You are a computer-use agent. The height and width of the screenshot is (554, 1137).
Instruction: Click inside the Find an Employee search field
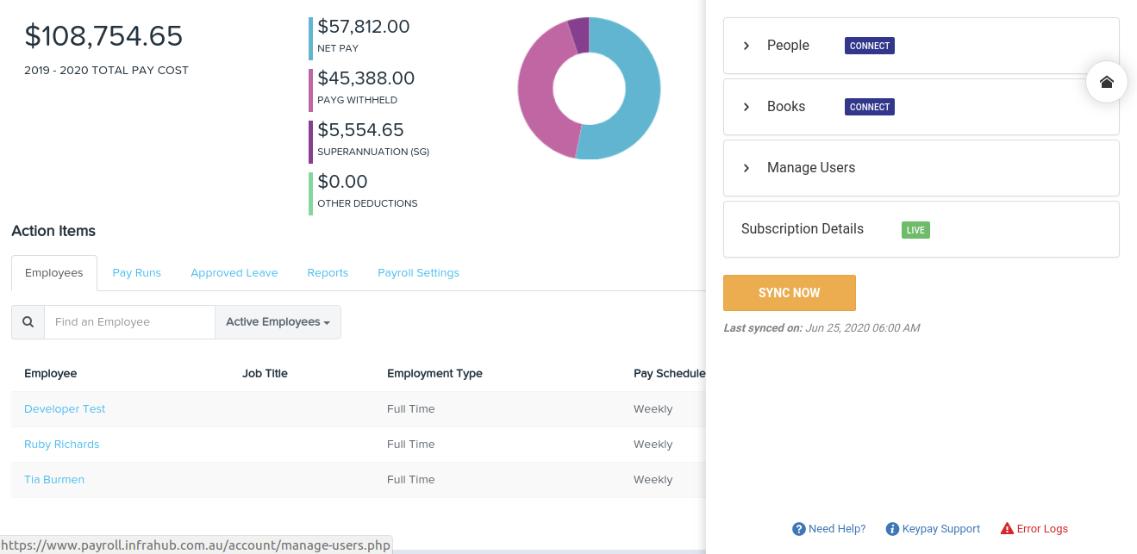coord(129,321)
